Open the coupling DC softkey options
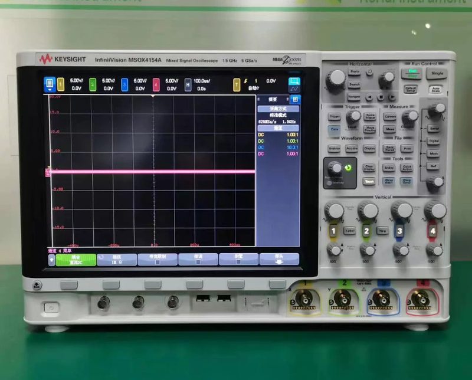Image resolution: width=472 pixels, height=380 pixels. (x=76, y=260)
